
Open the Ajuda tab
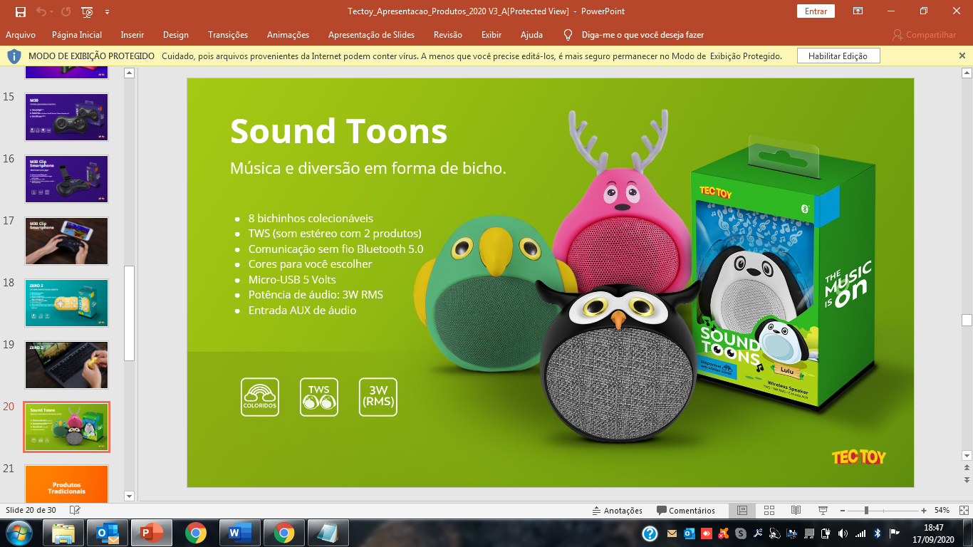coord(531,35)
